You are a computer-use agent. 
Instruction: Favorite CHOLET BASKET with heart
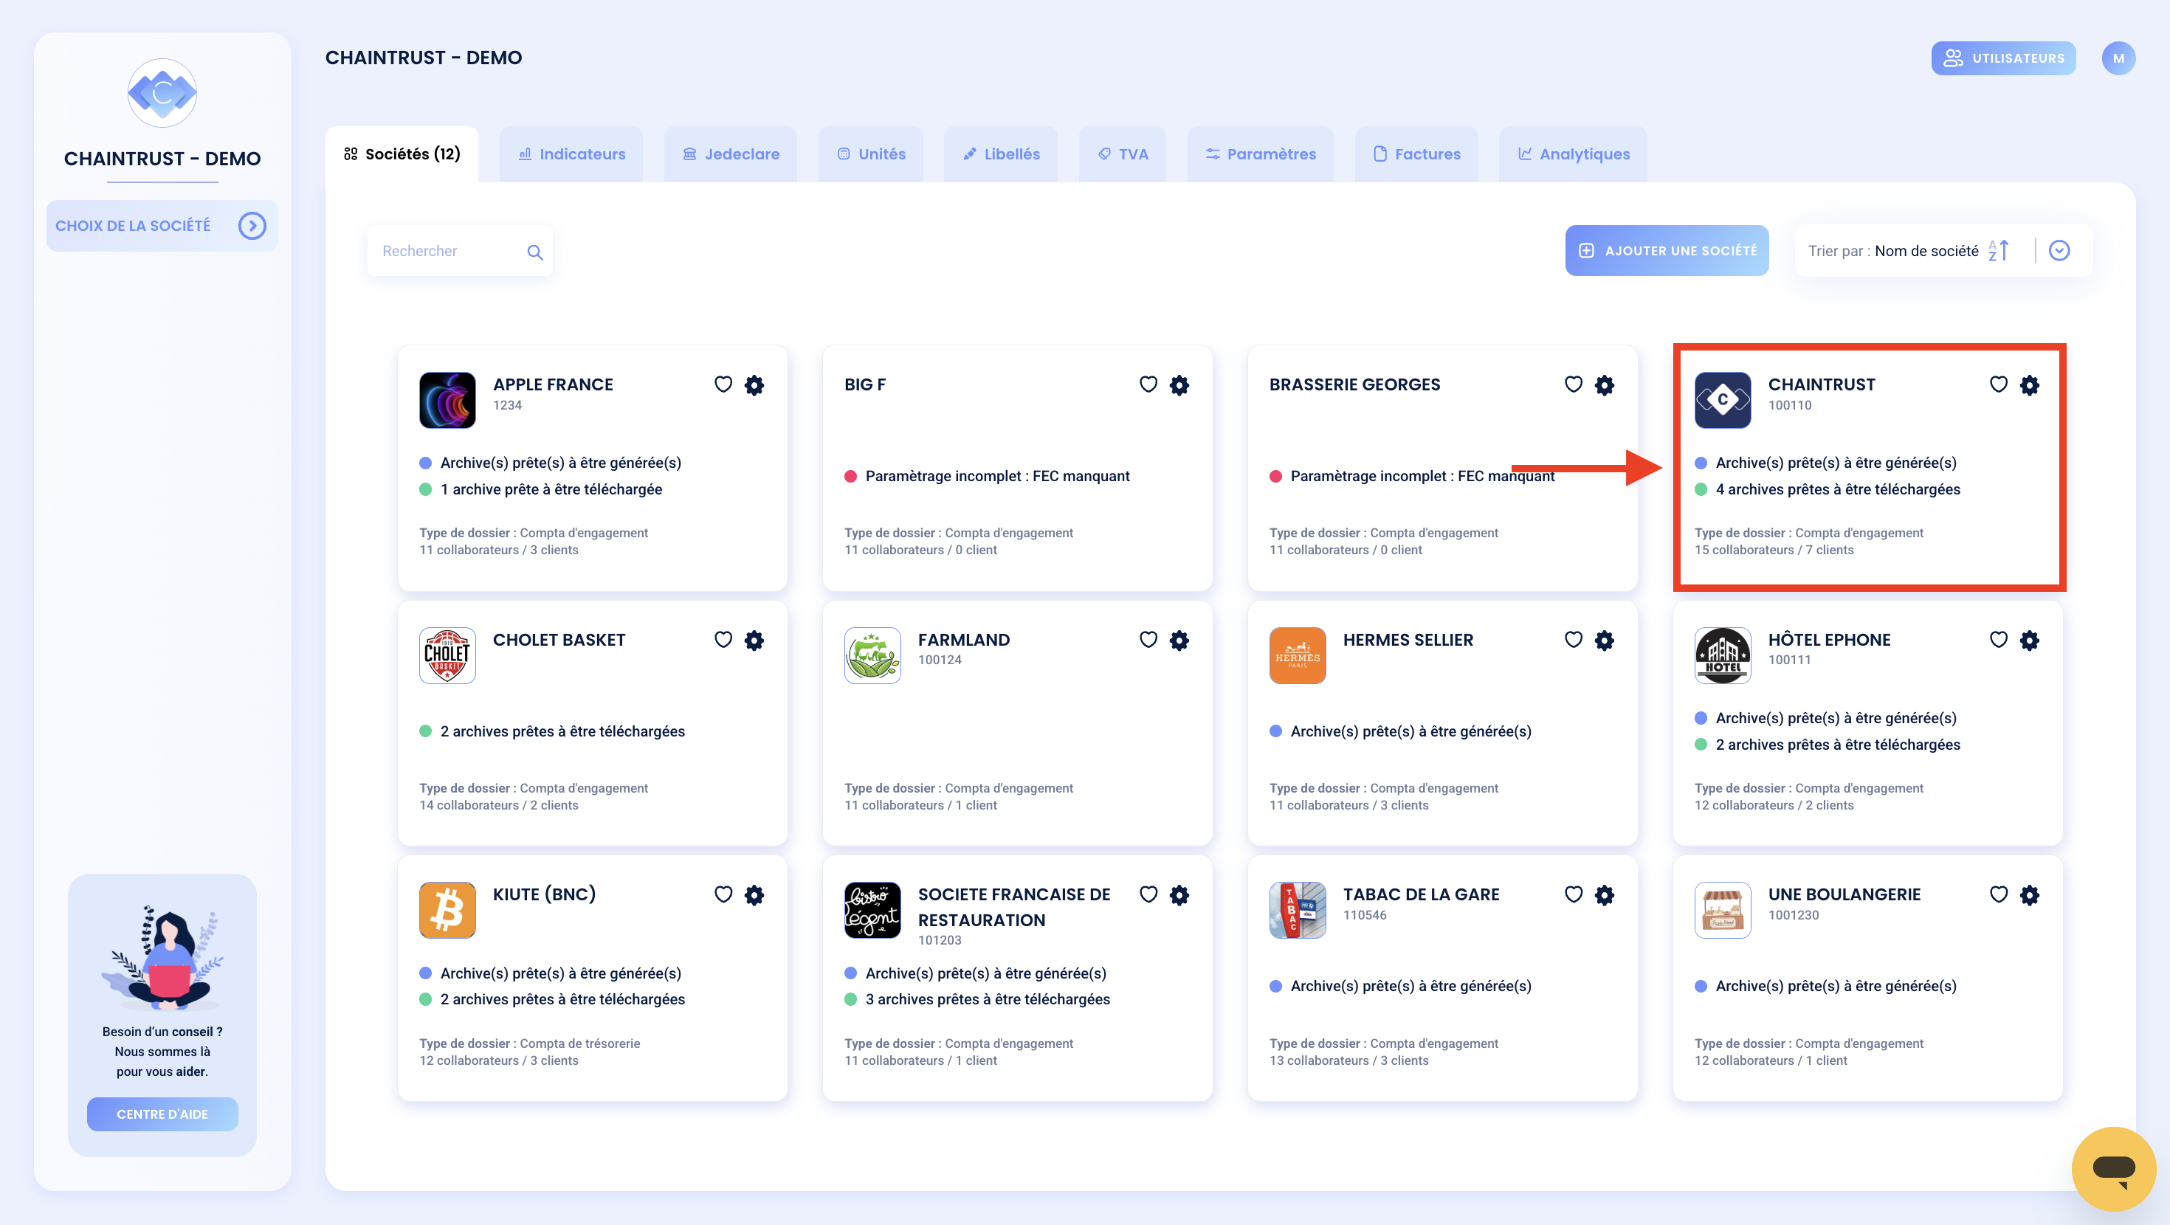tap(723, 640)
